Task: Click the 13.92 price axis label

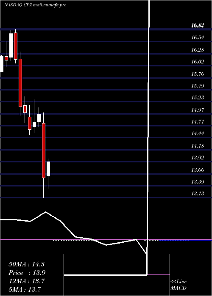Action: (x=198, y=158)
